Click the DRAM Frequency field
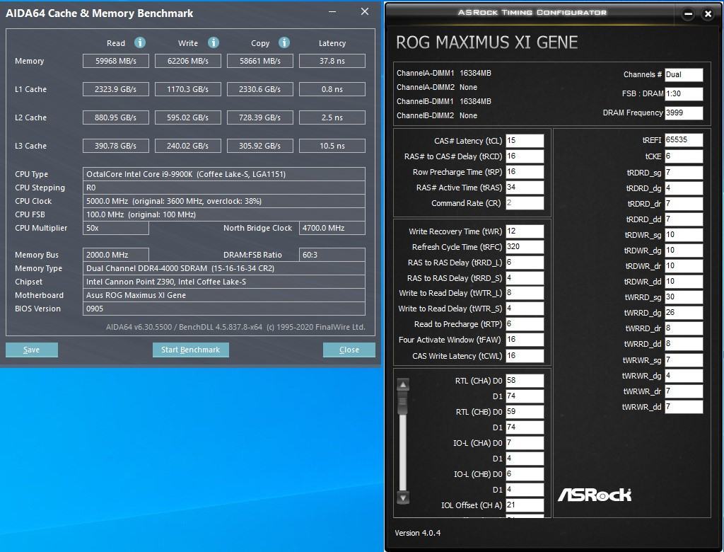Viewport: 724px width, 552px height. coord(684,113)
